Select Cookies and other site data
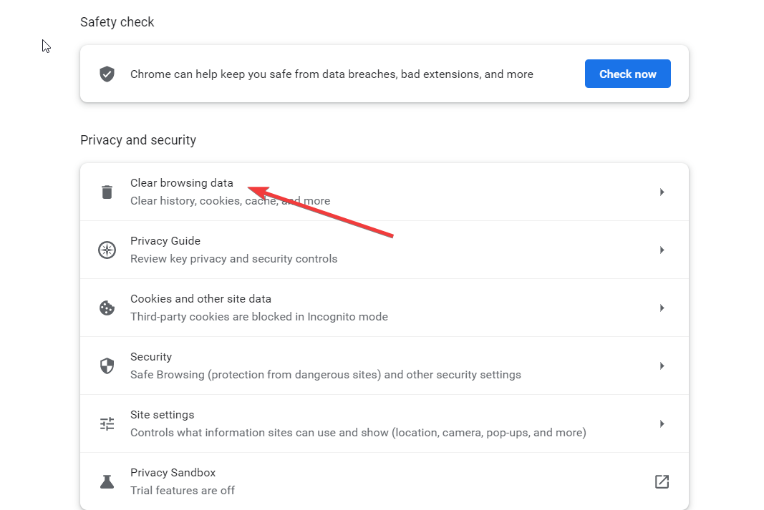This screenshot has width=764, height=510. (385, 308)
